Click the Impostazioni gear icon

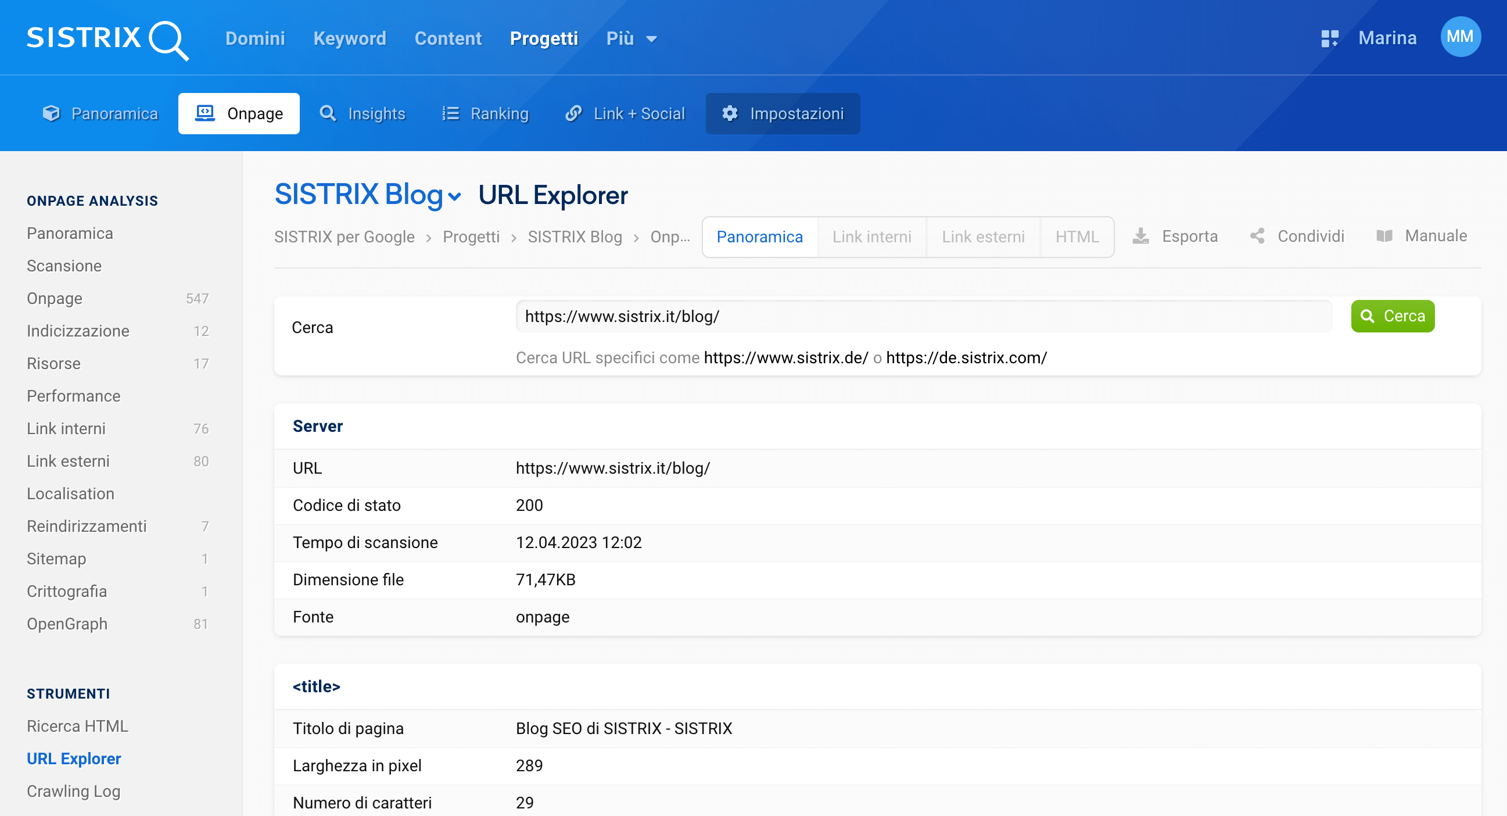(x=731, y=113)
